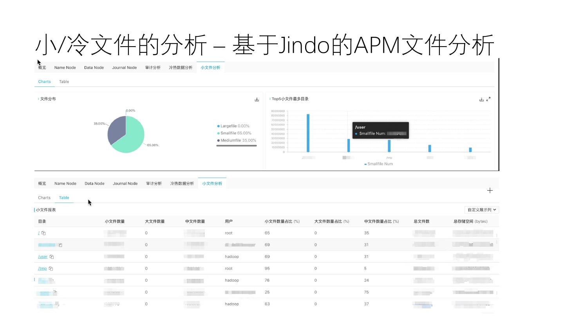Switch to Table tab above the pie chart
Image resolution: width=564 pixels, height=317 pixels.
point(64,82)
